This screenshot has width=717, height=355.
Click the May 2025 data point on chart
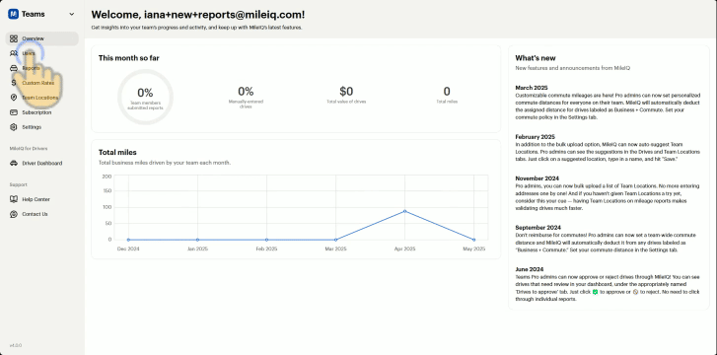pos(473,240)
